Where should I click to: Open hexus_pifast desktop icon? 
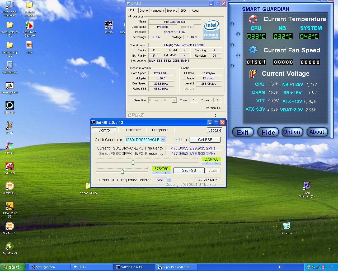(x=10, y=87)
